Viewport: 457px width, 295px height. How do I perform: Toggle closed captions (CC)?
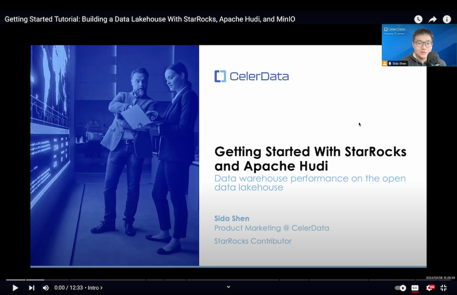pyautogui.click(x=415, y=288)
